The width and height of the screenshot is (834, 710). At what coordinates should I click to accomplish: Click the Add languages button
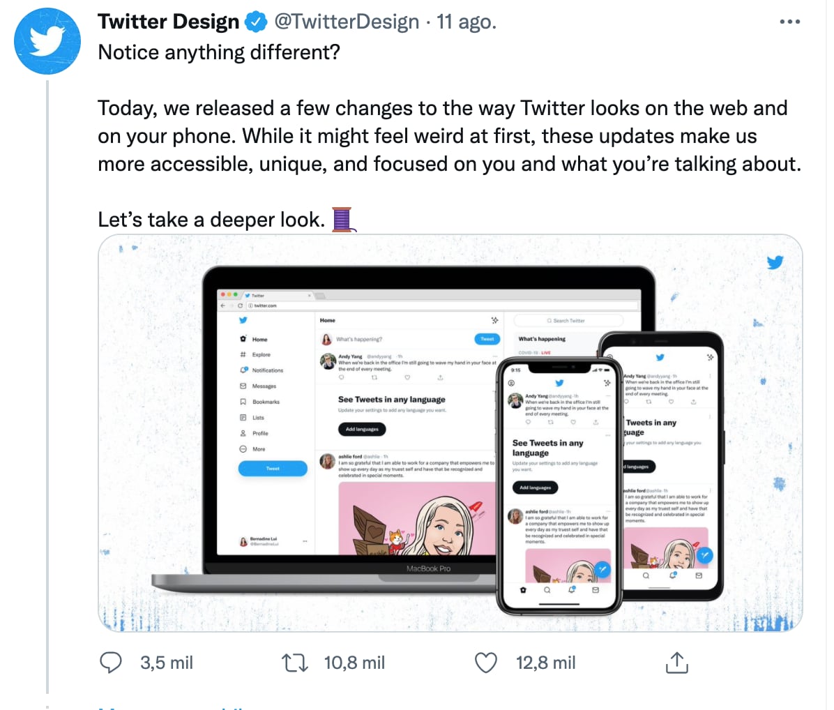pos(363,429)
